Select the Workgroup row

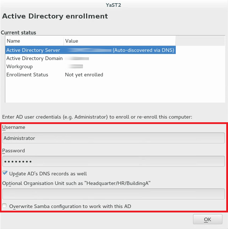click(19, 67)
